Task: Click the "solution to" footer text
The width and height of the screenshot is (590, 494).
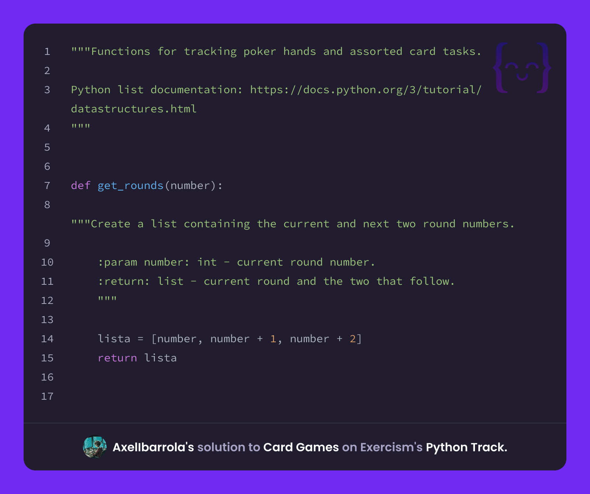Action: [x=229, y=447]
